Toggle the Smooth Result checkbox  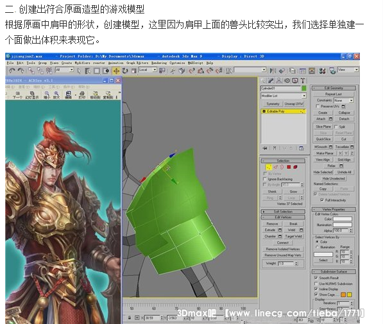click(316, 278)
